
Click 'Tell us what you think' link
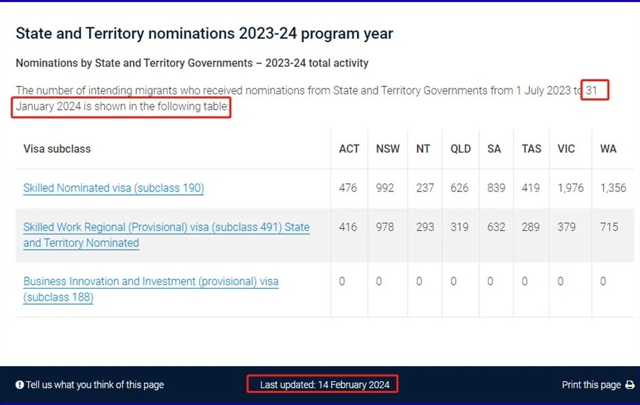(94, 385)
